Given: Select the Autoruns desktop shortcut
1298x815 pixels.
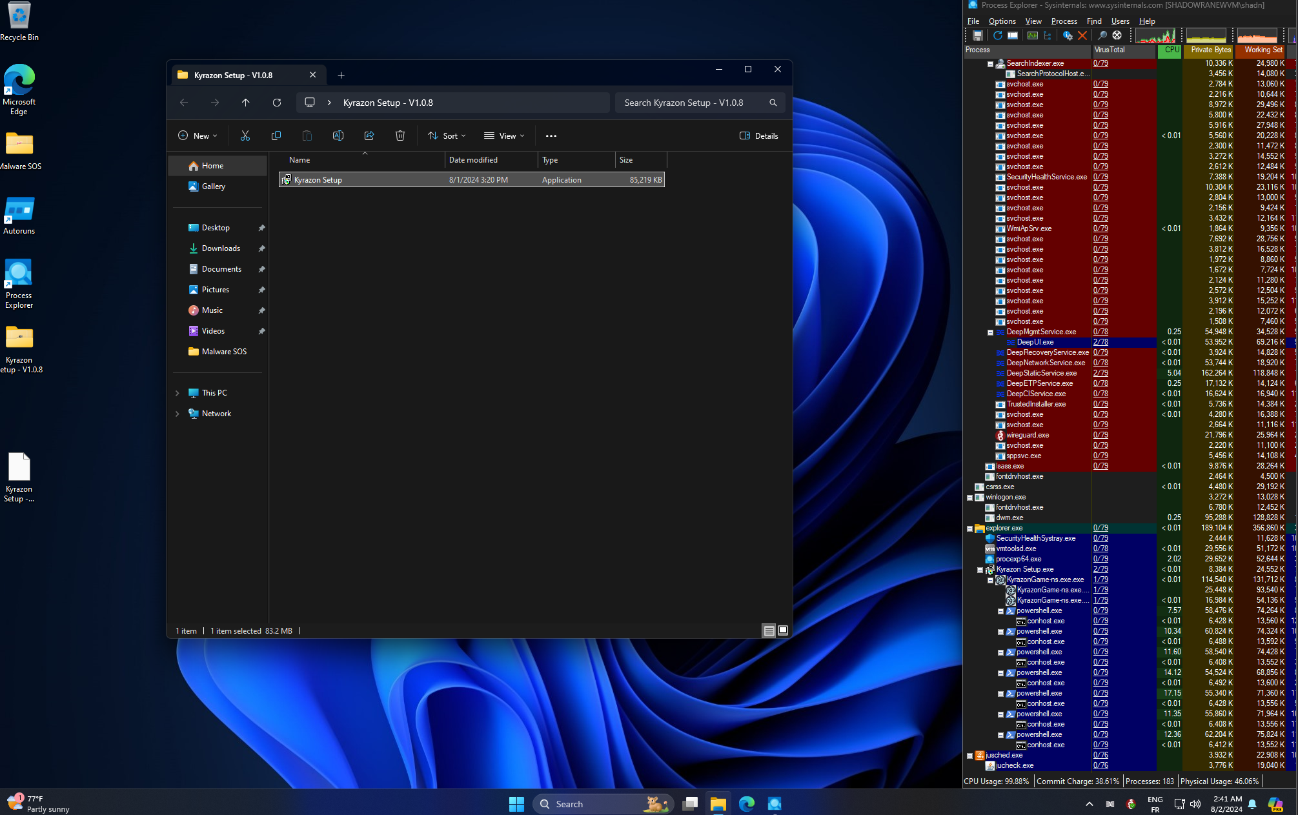Looking at the screenshot, I should [x=19, y=216].
